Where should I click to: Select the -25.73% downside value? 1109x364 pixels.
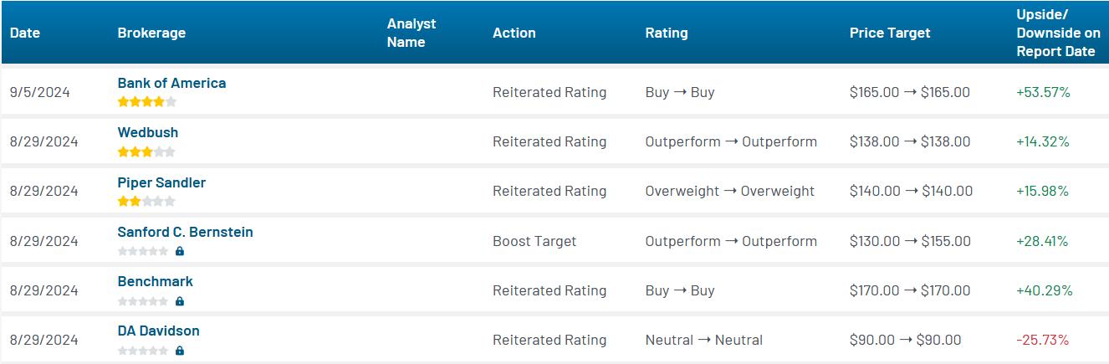[x=1042, y=340]
